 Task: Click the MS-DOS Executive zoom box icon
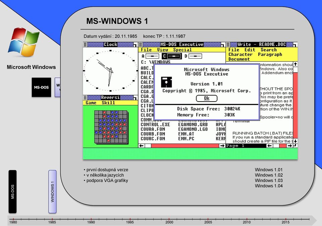223,45
